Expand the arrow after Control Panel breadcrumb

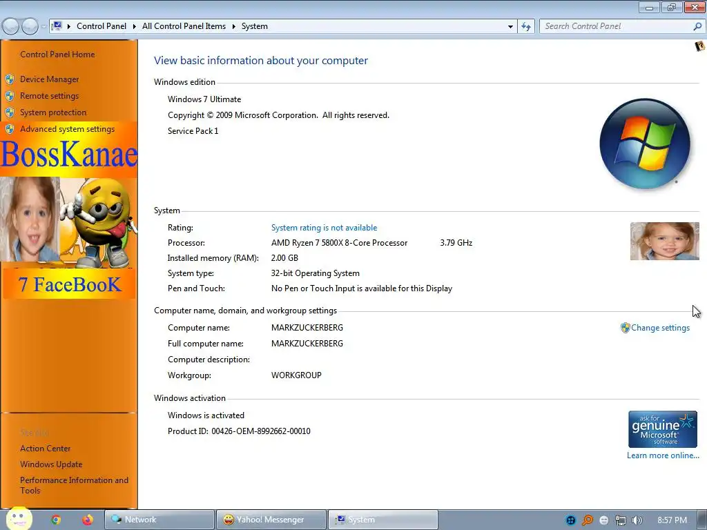tap(135, 26)
